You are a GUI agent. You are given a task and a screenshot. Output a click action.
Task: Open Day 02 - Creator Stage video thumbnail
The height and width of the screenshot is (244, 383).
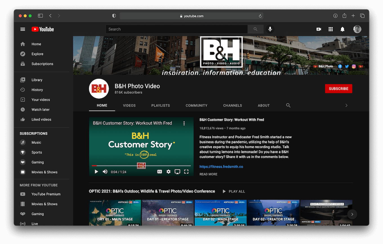pos(273,213)
